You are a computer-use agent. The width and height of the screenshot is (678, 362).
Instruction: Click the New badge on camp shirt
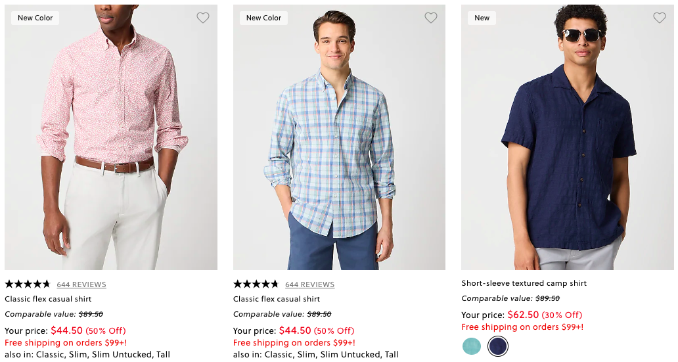click(x=482, y=18)
